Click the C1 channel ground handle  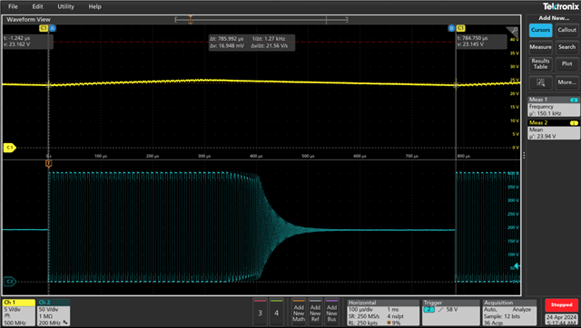(10, 148)
